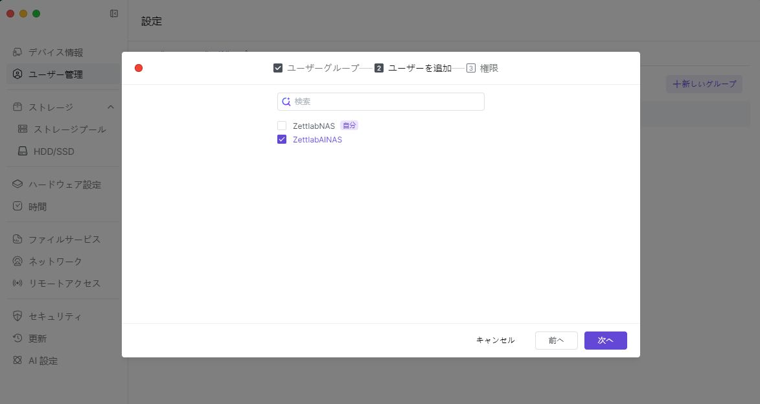Collapse the ストレージ section chevron
The image size is (760, 404).
pyautogui.click(x=111, y=107)
